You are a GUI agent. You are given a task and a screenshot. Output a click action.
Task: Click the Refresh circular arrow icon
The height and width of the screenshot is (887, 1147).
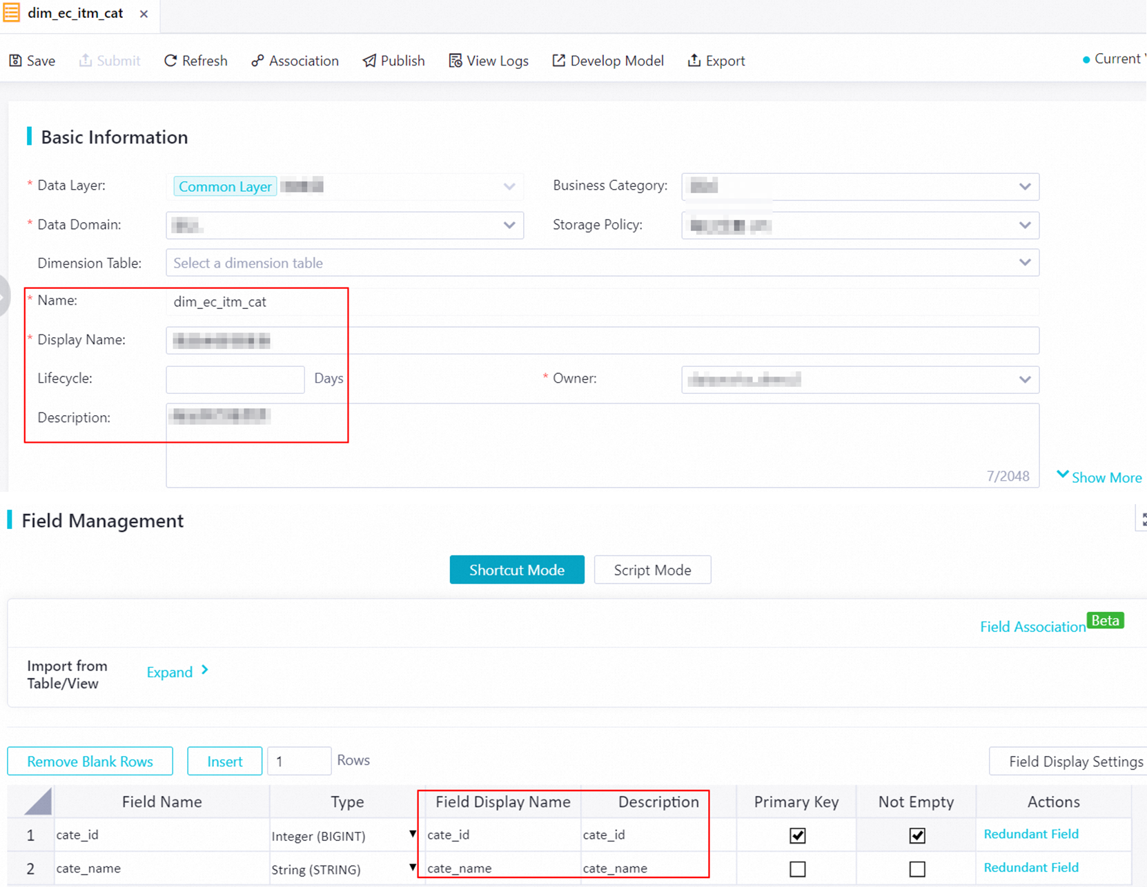pyautogui.click(x=170, y=61)
